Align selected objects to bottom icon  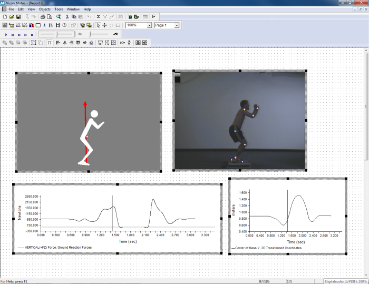(91, 43)
